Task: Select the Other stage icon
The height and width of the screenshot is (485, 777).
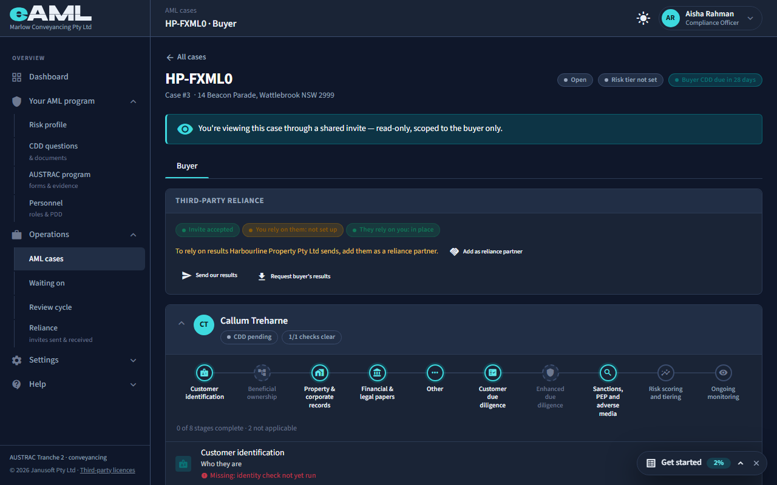Action: (435, 372)
